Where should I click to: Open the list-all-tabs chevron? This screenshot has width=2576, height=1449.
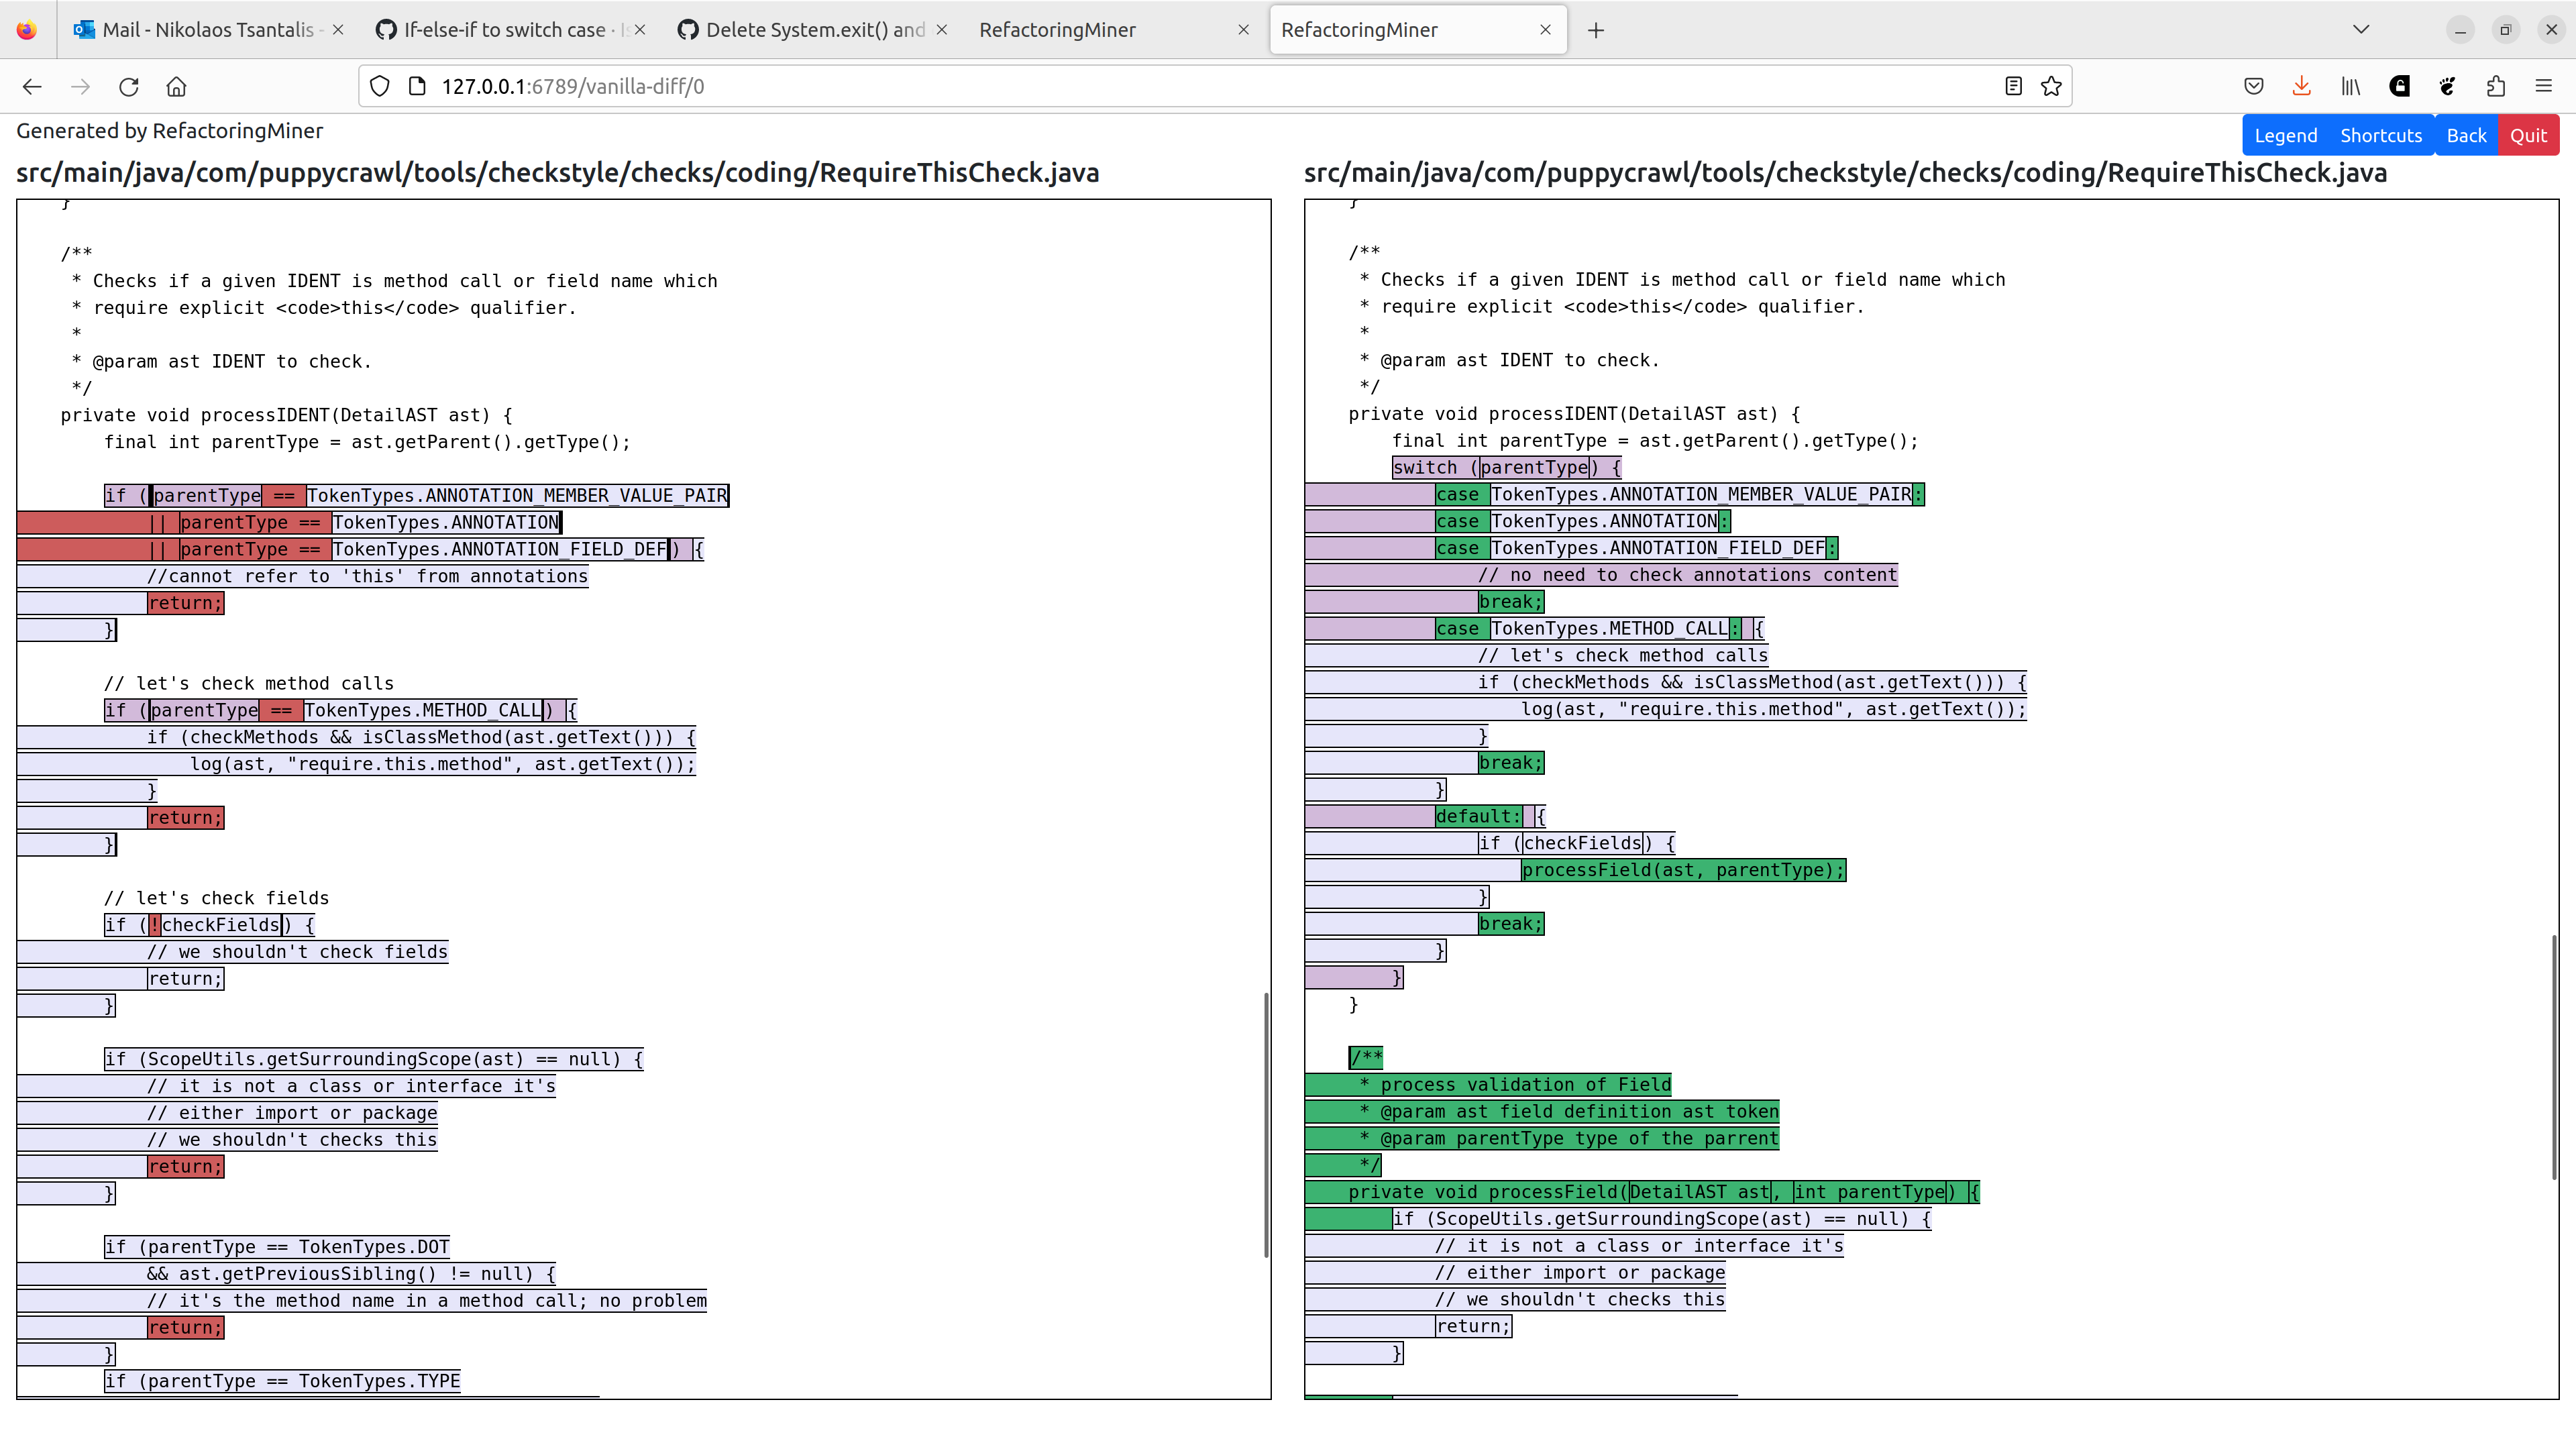tap(2361, 29)
